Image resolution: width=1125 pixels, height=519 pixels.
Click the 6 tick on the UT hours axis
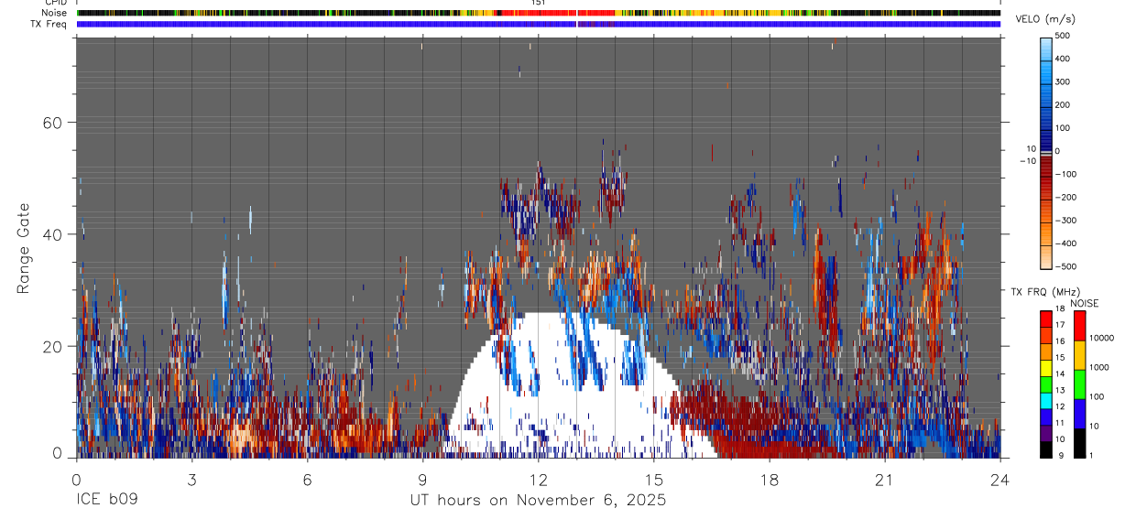click(307, 480)
